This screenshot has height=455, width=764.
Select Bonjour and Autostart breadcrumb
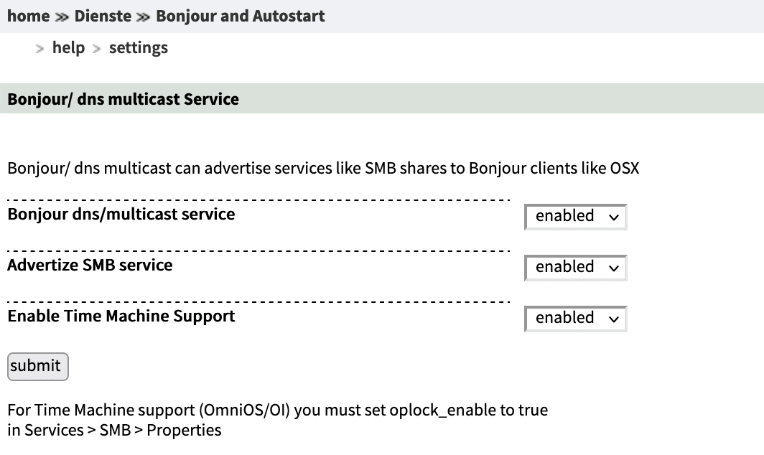[240, 16]
